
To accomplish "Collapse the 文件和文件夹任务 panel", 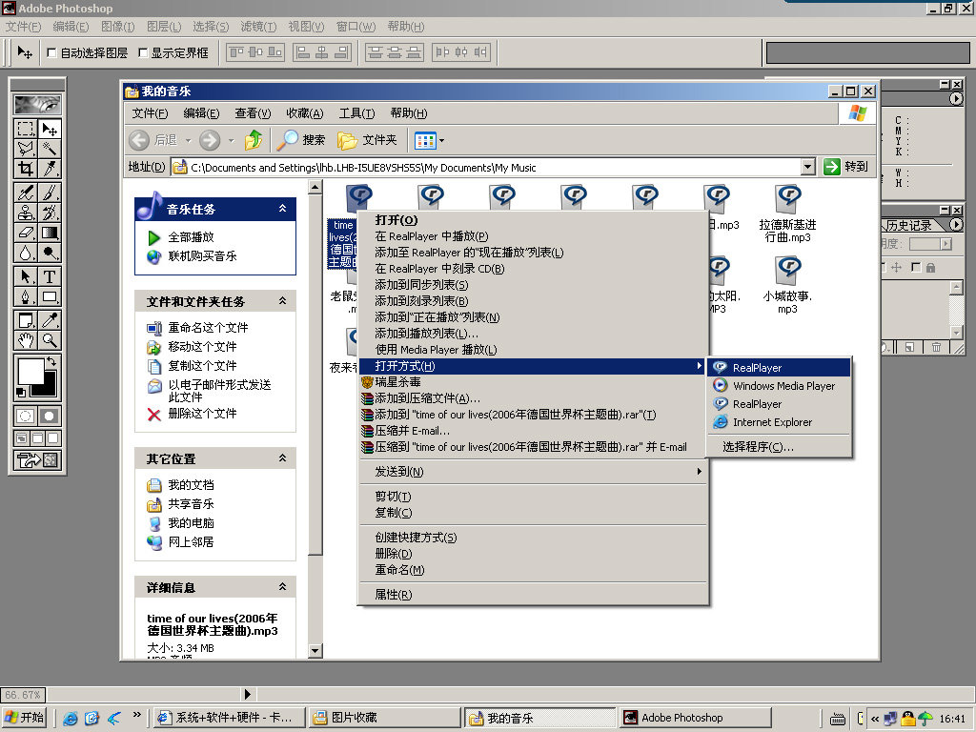I will (x=282, y=301).
